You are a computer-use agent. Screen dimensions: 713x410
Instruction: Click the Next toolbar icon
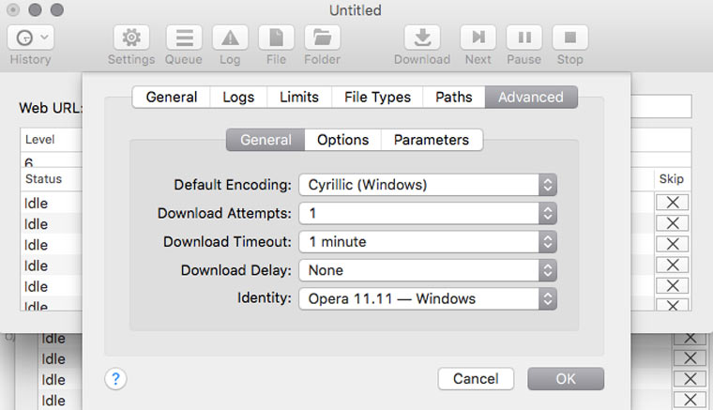(x=478, y=38)
